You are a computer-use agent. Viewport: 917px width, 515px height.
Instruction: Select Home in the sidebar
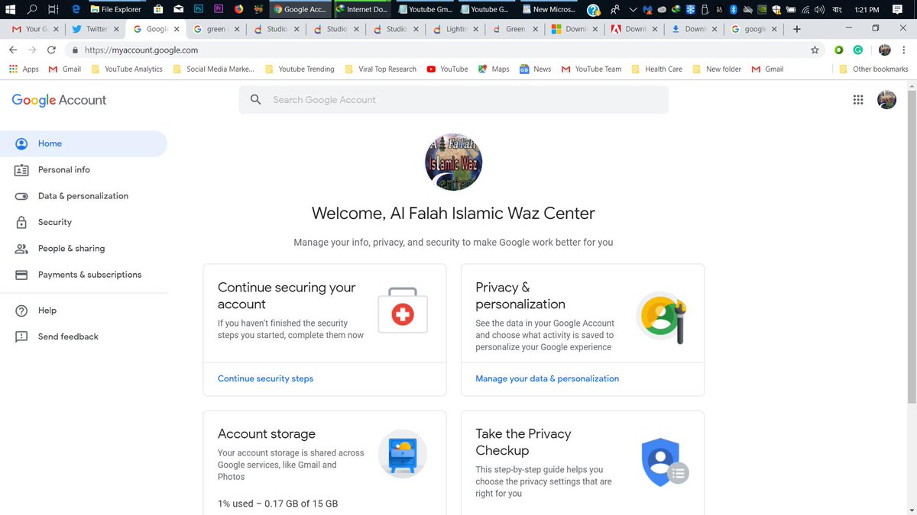point(83,143)
